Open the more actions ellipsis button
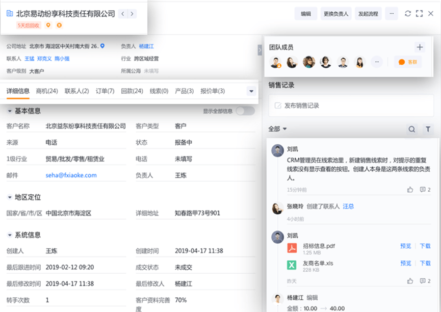This screenshot has height=312, width=441. click(x=392, y=13)
